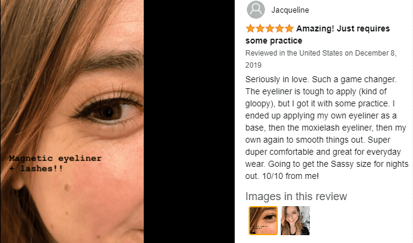Click Jacqueline's gray profile avatar icon
This screenshot has height=243, width=413.
point(256,10)
